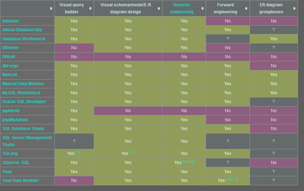Viewport: 304px width, 191px height.
Task: Open the SQuirreL SQL link
Action: [16, 163]
